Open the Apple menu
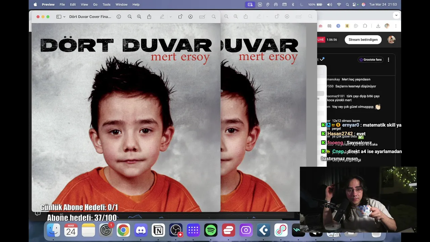 coord(35,4)
